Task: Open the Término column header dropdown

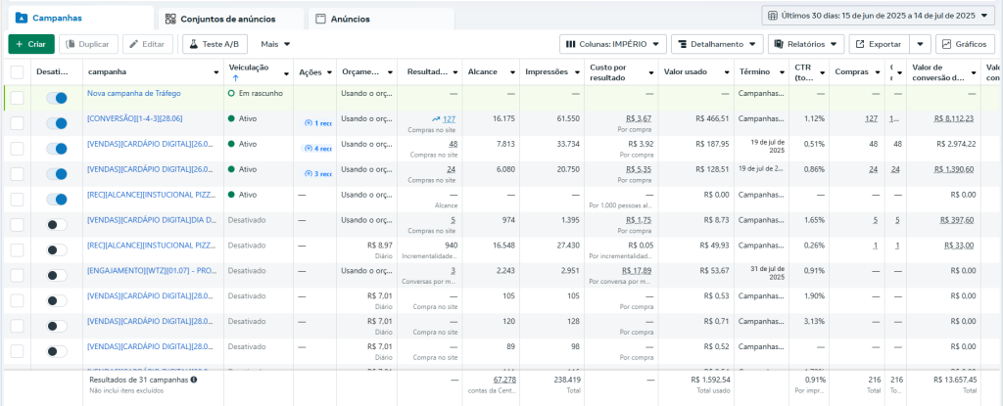Action: [x=783, y=72]
